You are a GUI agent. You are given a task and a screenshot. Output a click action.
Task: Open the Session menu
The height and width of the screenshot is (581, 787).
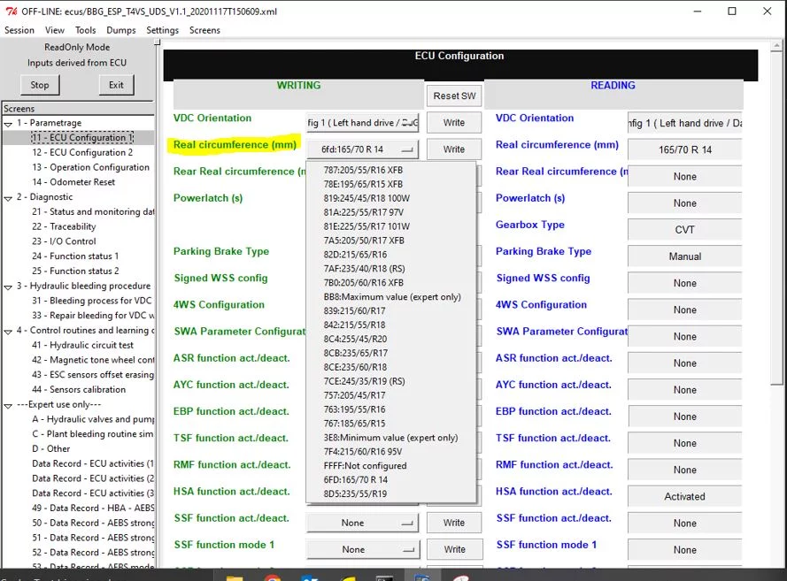(x=19, y=30)
